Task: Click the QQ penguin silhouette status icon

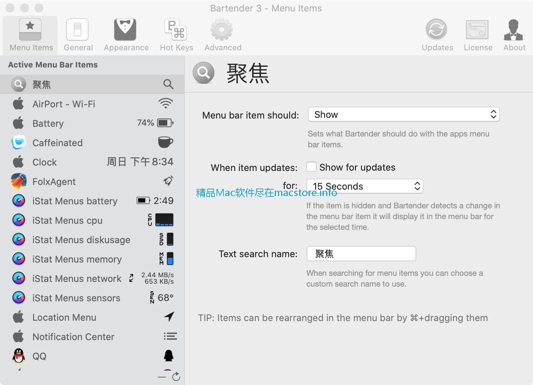Action: [x=169, y=356]
